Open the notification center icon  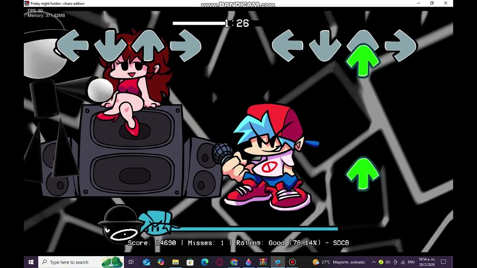(x=443, y=262)
